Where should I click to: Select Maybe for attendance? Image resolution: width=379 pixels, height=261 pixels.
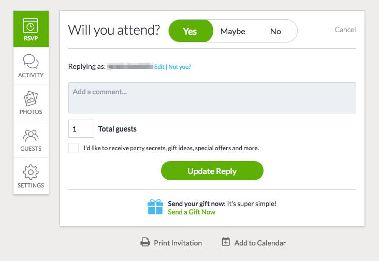point(232,31)
